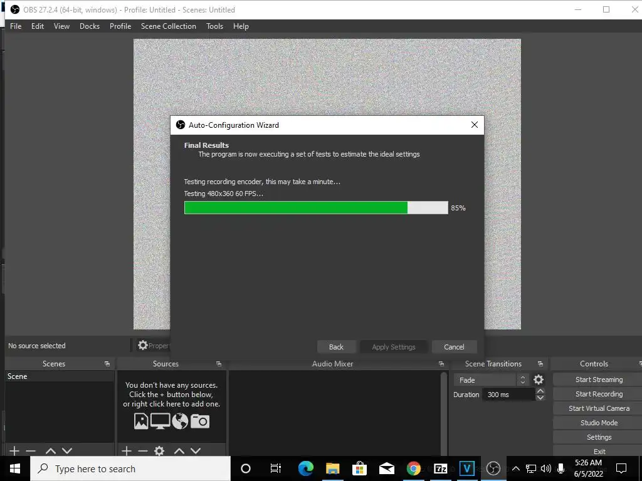Open the Tools menu
Image resolution: width=642 pixels, height=481 pixels.
[214, 26]
